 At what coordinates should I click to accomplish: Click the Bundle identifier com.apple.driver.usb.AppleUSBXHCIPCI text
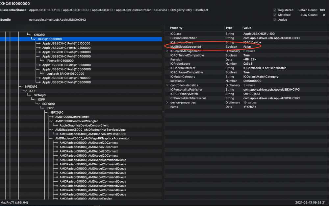pos(58,20)
